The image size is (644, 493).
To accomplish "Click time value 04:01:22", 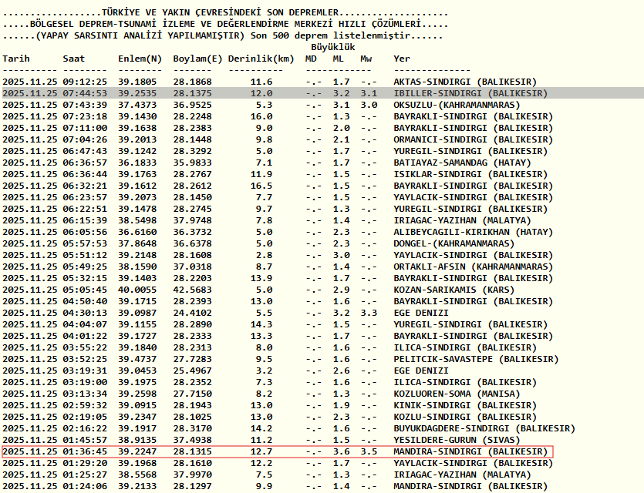I will [x=85, y=336].
